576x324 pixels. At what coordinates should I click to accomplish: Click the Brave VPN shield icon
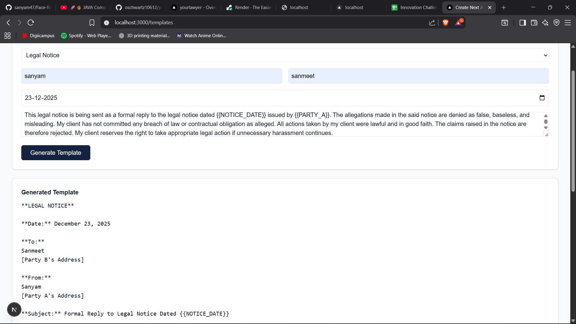[556, 22]
